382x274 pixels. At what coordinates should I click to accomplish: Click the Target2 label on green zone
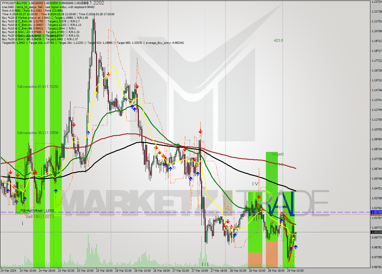(278, 154)
